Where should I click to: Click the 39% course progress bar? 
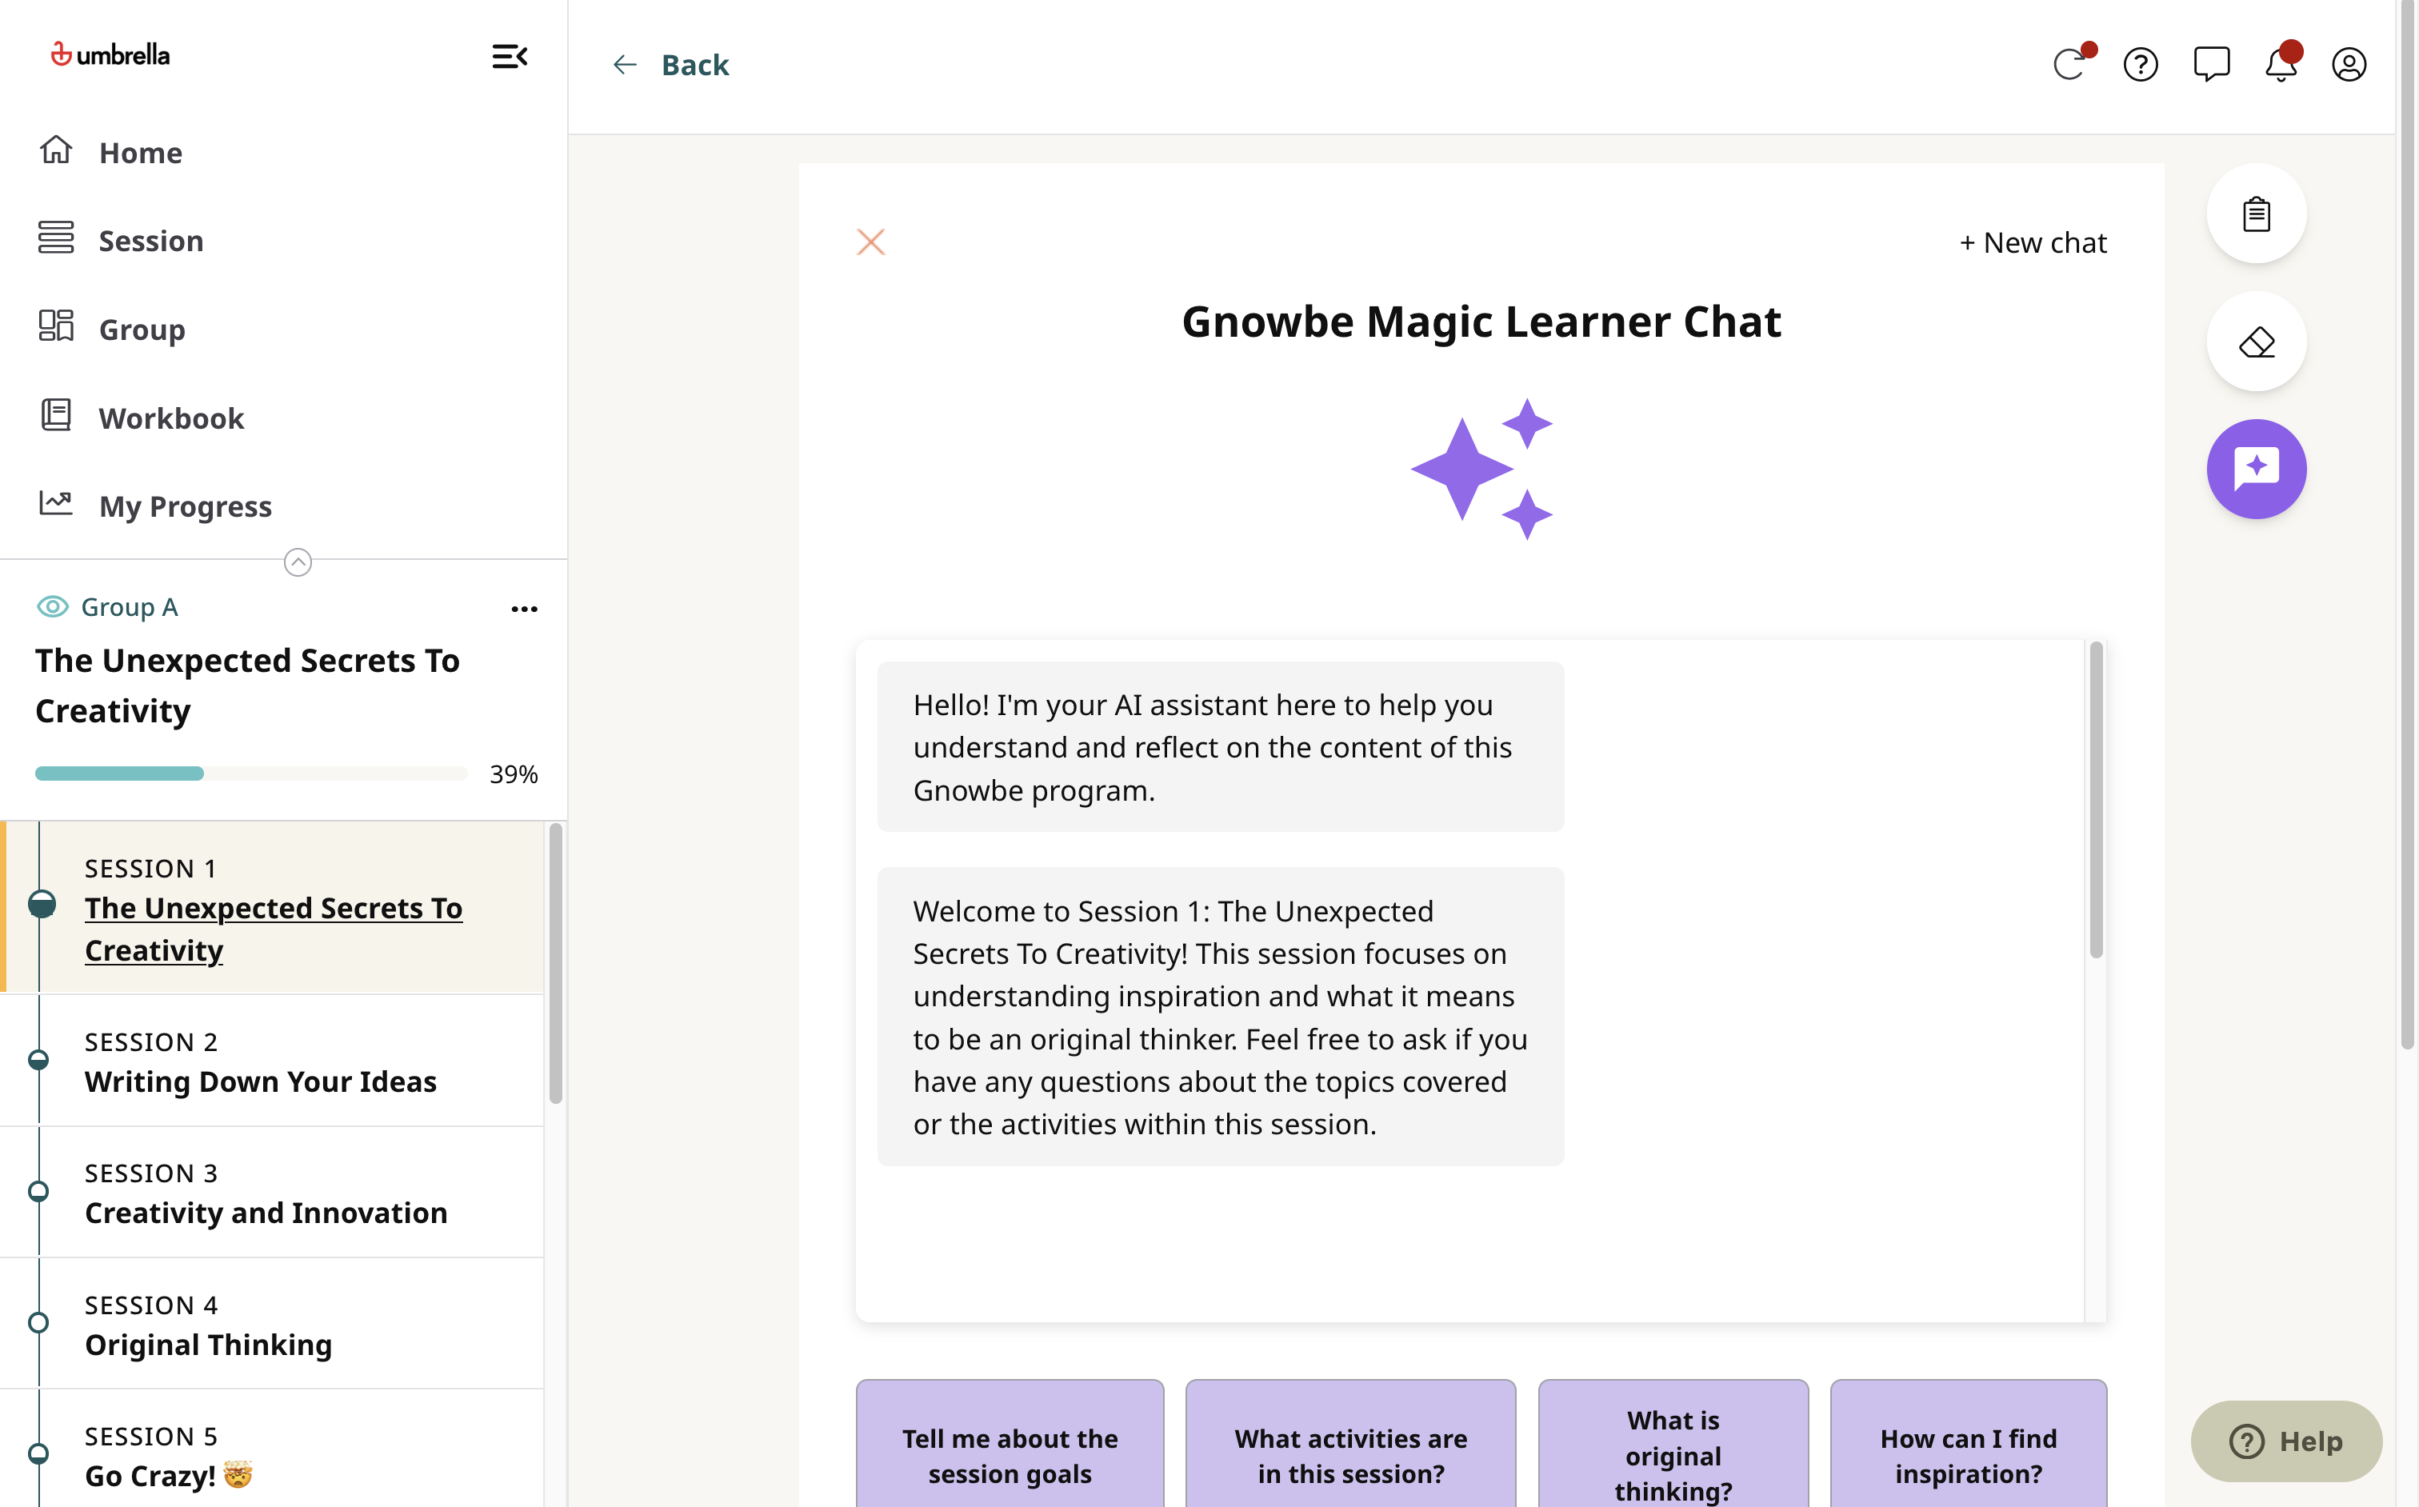(x=251, y=773)
